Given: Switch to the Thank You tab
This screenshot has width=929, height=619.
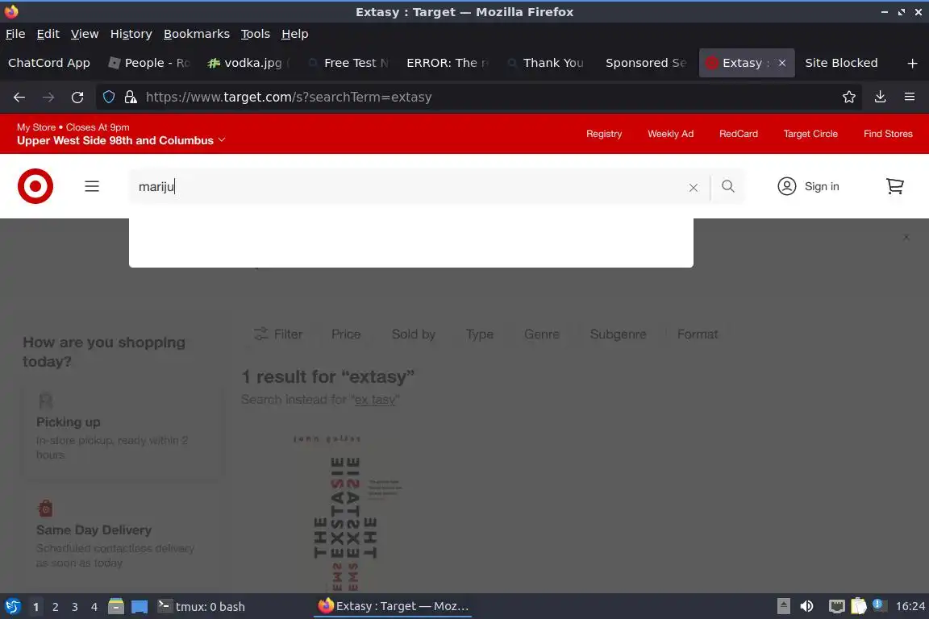Looking at the screenshot, I should click(x=548, y=63).
